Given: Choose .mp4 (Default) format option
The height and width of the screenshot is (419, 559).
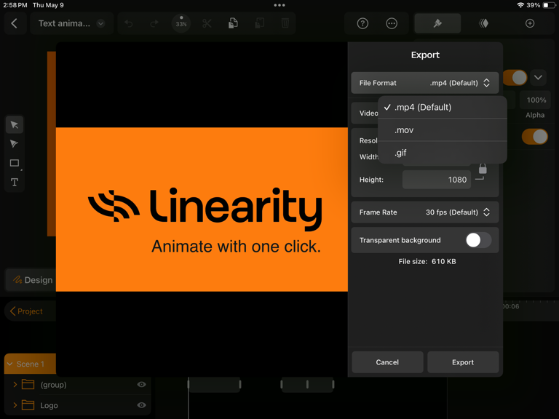Looking at the screenshot, I should pos(442,107).
